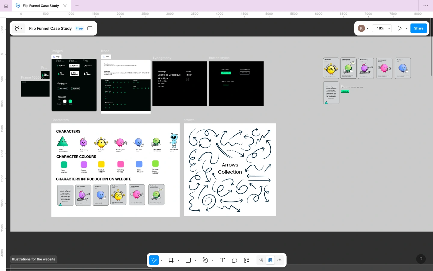Toggle Design mode in the toolbar
The width and height of the screenshot is (433, 271).
click(270, 260)
